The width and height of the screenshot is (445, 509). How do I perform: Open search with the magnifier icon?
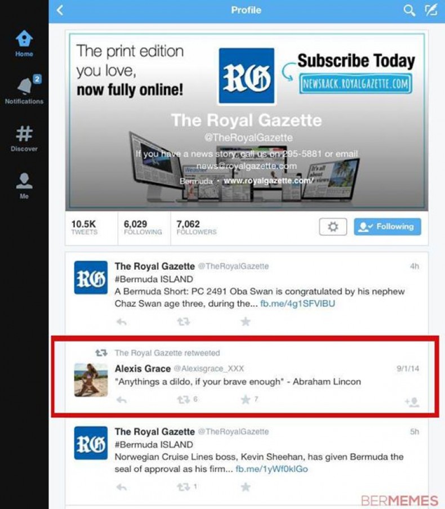(x=409, y=10)
